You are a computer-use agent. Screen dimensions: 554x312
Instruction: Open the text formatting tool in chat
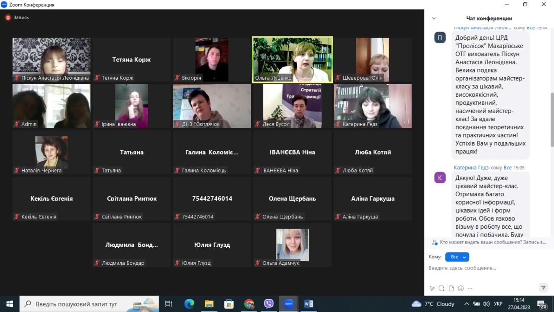[432, 288]
